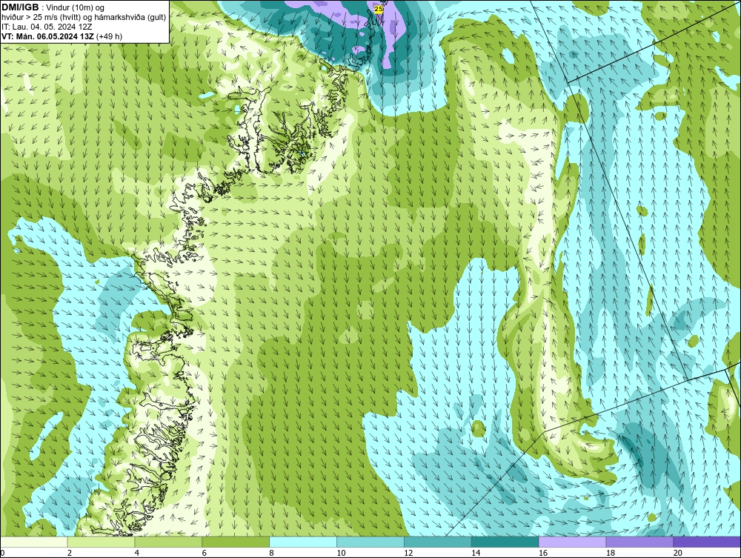This screenshot has height=558, width=741.
Task: Click the legend label '4'
Action: click(136, 553)
